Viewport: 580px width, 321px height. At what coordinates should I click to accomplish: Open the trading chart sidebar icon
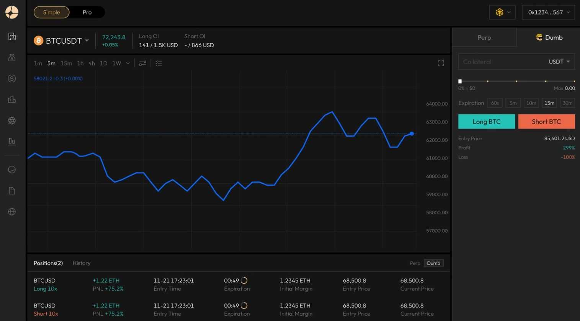[12, 36]
